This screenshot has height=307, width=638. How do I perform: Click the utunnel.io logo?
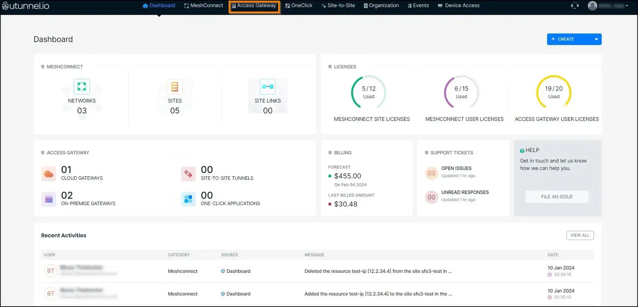click(26, 6)
